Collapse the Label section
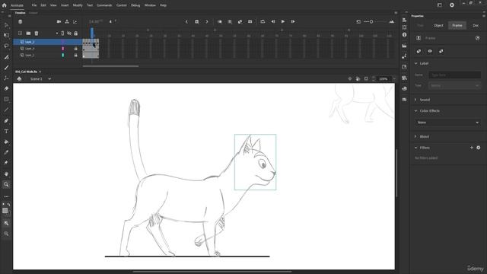487x274 pixels. (x=416, y=63)
